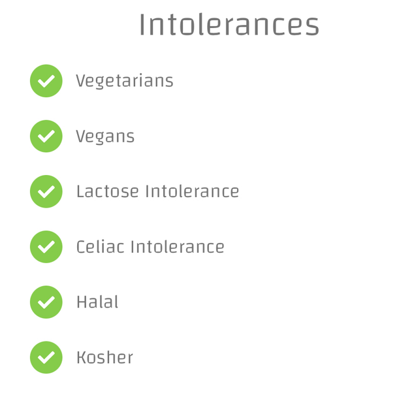Toggle off the Kosher checkmark
418x414 pixels.
(46, 357)
